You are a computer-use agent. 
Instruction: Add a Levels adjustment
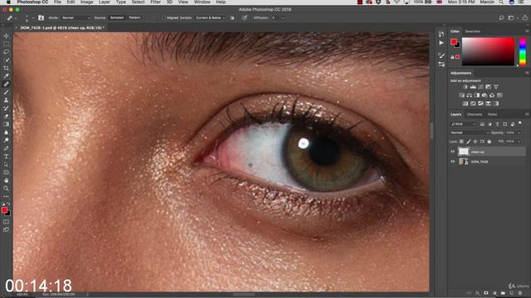tap(473, 87)
